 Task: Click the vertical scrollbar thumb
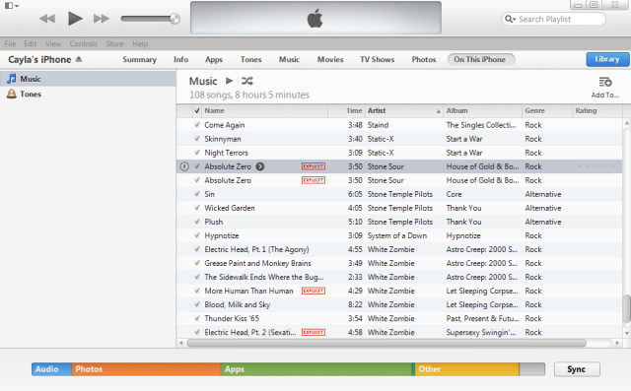coord(627,308)
